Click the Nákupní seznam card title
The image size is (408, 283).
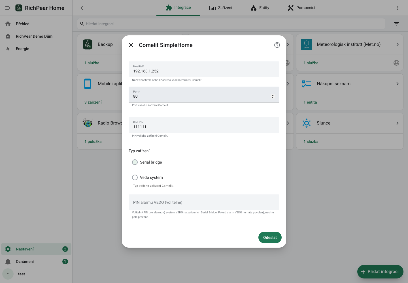tap(334, 84)
